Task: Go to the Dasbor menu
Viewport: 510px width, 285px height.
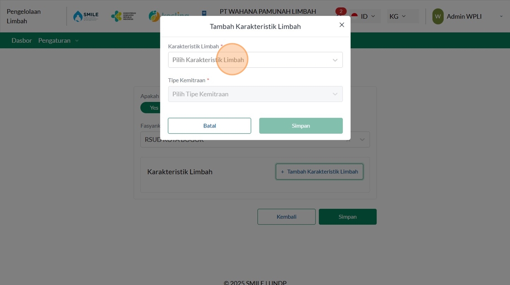Action: (x=22, y=41)
